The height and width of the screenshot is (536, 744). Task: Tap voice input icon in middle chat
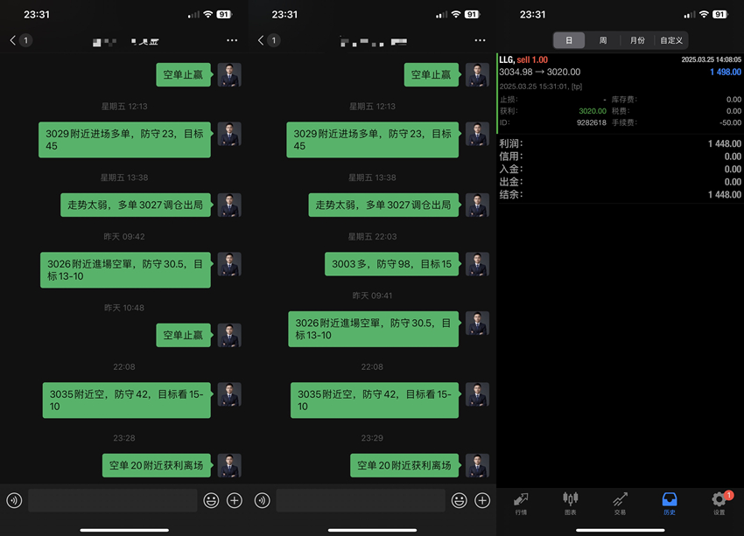(262, 500)
